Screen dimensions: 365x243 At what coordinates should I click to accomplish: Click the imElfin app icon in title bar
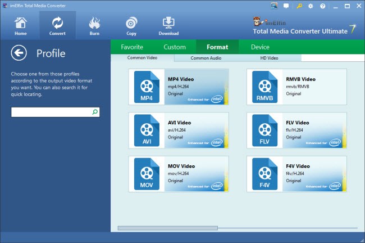4,6
